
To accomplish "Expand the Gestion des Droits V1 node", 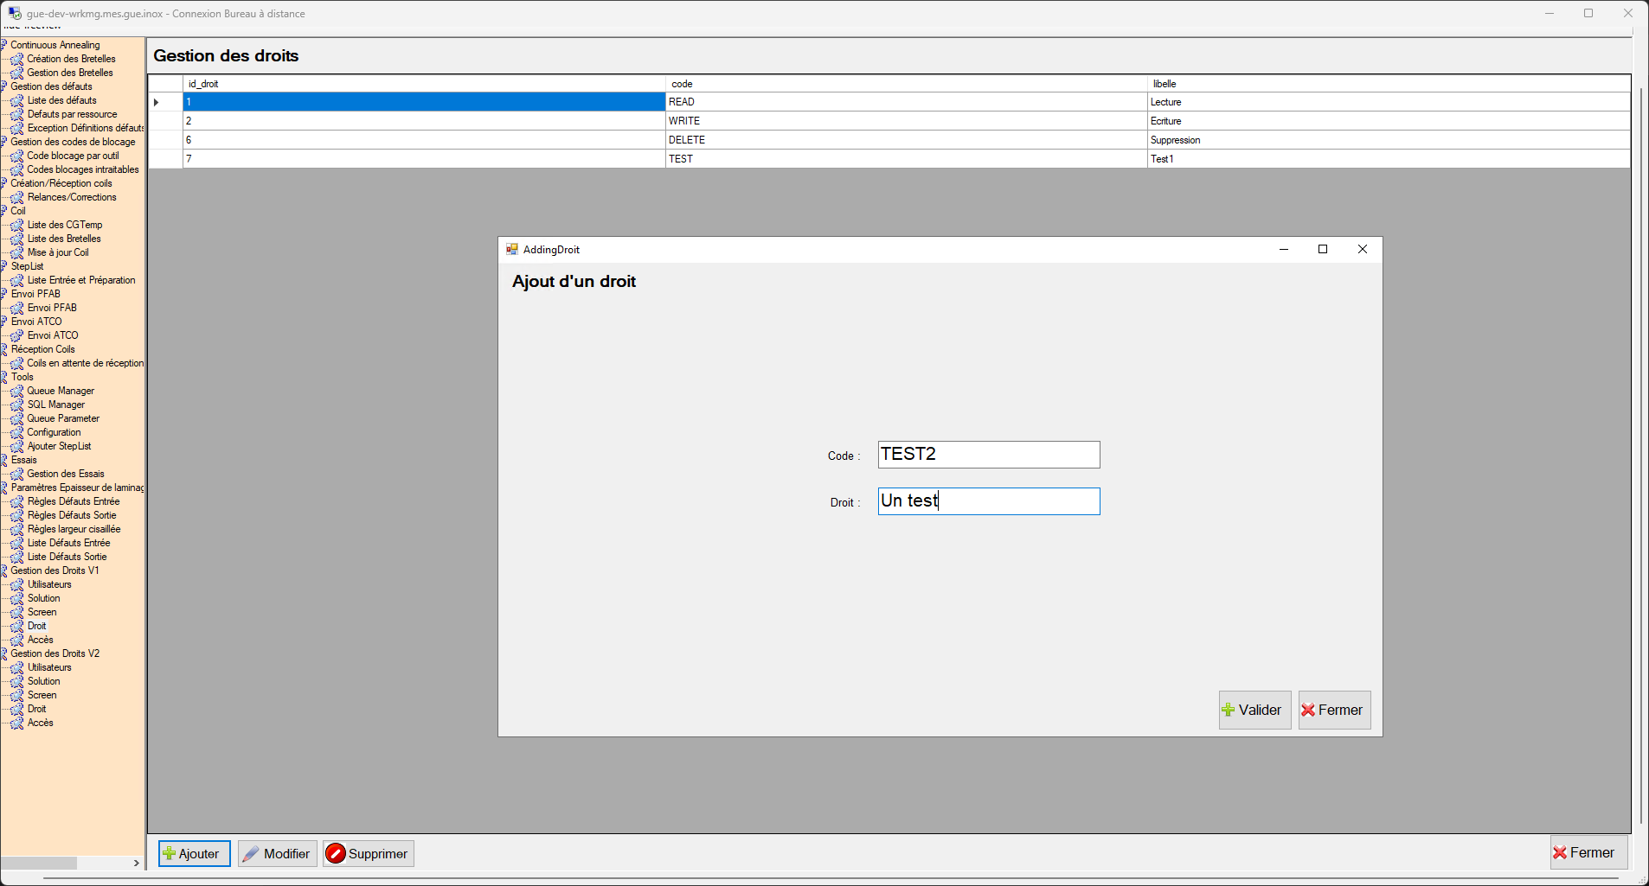I will click(x=4, y=570).
